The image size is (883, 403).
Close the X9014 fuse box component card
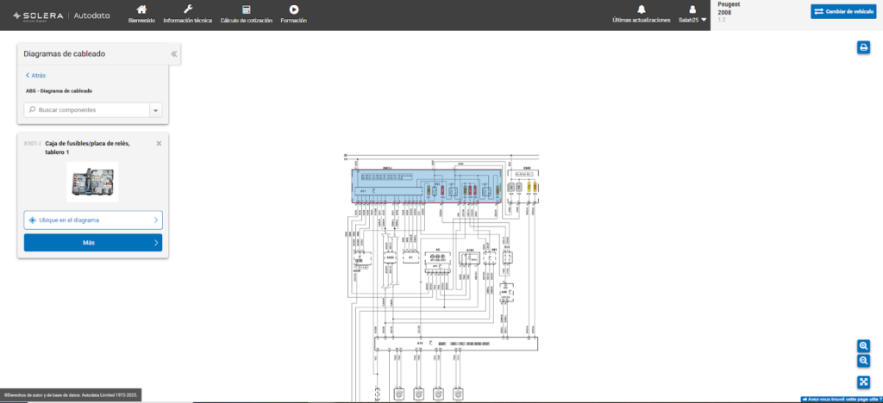159,143
